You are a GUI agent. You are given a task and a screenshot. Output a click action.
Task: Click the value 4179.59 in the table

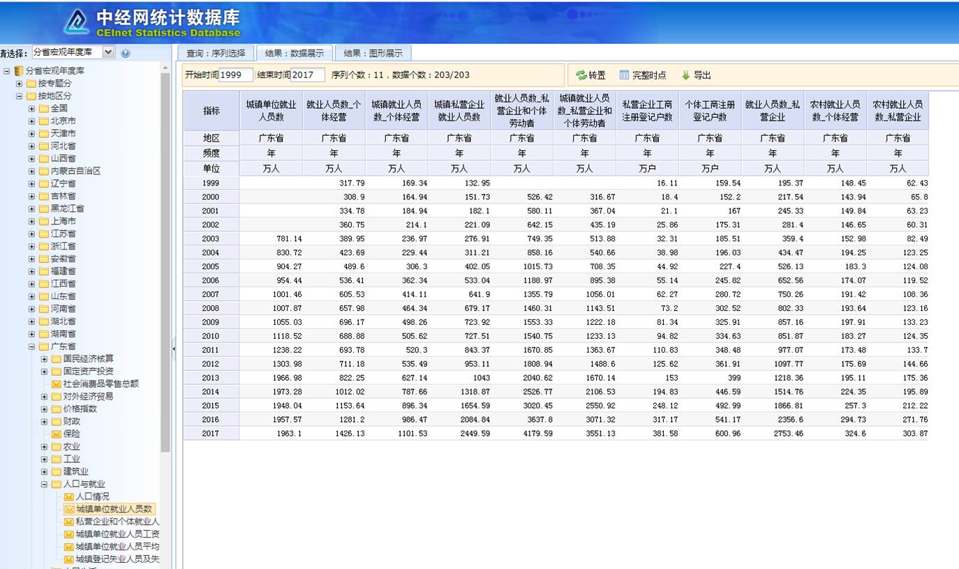(538, 434)
